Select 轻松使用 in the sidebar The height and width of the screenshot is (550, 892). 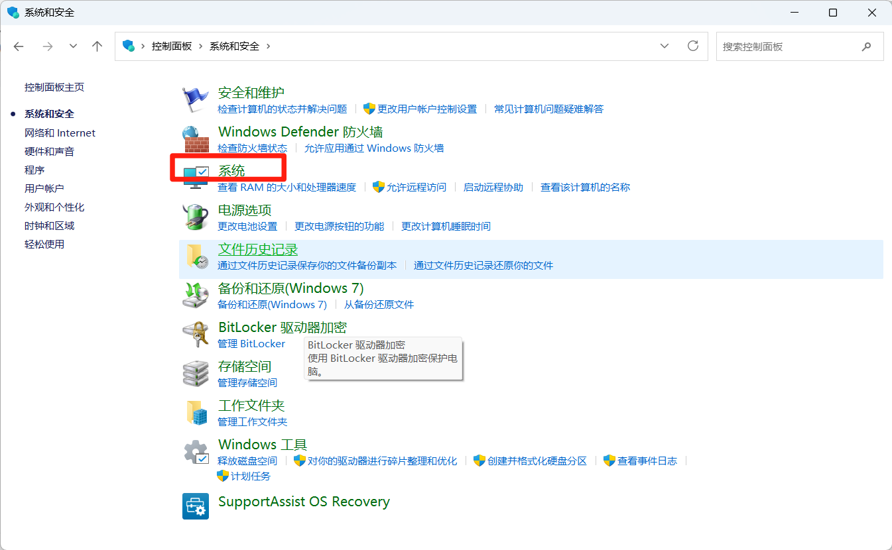(x=44, y=245)
